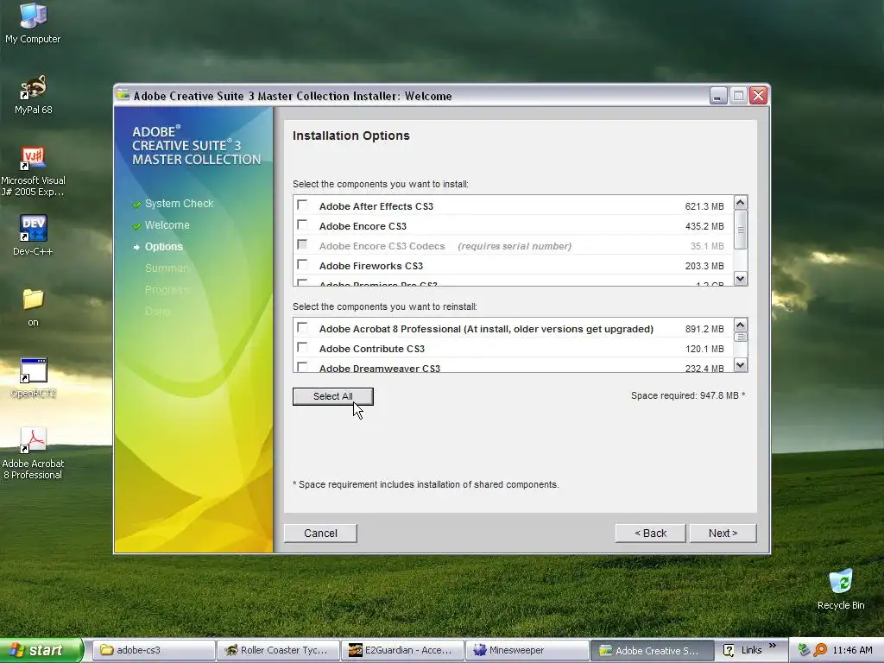The image size is (884, 663).
Task: Open the folder named on
Action: coord(33,307)
